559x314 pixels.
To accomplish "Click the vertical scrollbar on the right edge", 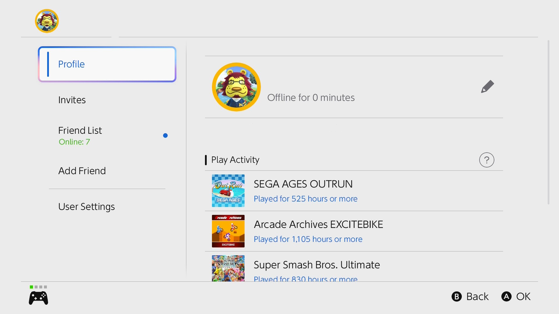I will coord(549,122).
